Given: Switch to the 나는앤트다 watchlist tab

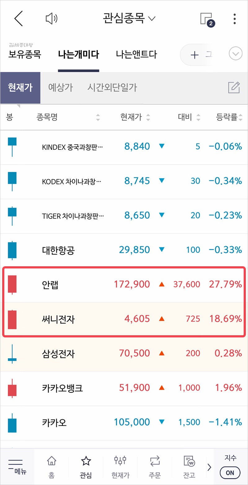Looking at the screenshot, I should 137,54.
